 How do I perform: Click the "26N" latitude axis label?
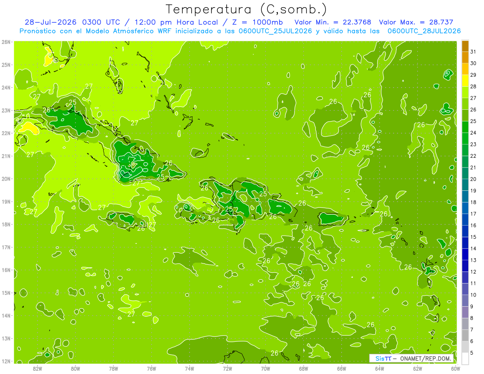point(6,42)
